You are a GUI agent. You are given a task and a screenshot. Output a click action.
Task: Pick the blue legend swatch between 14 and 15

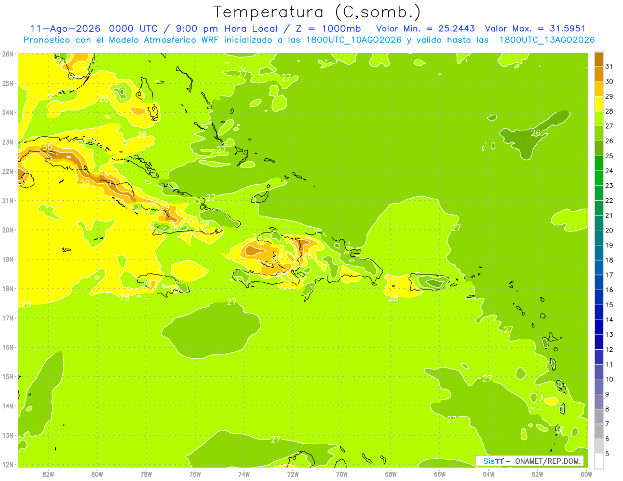pyautogui.click(x=599, y=312)
